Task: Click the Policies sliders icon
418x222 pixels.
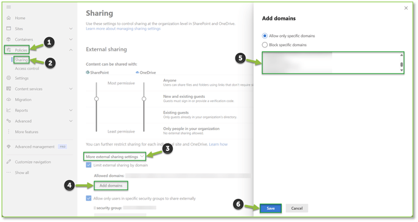Action: [9, 50]
